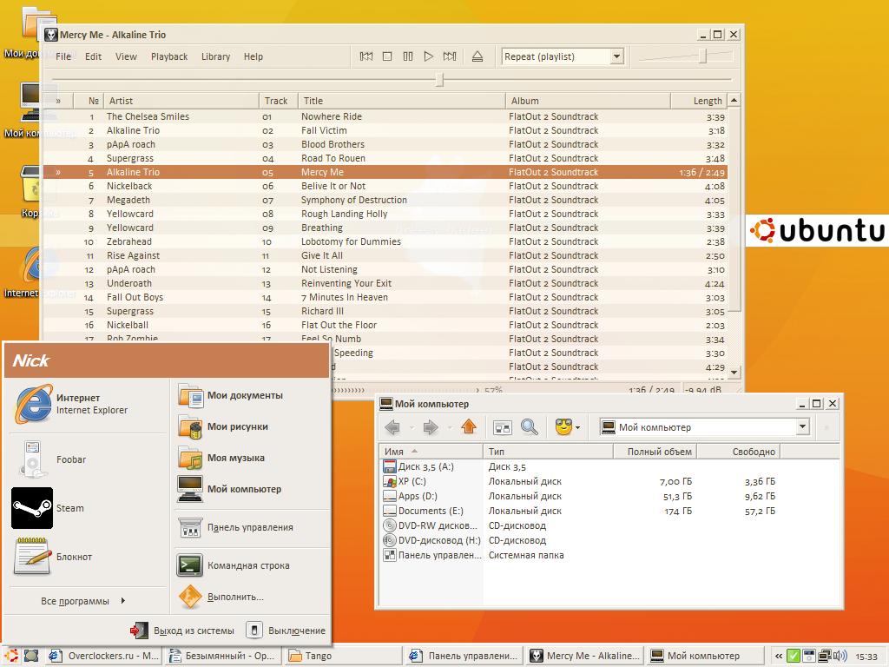Select the playing 'Mercy Me' row
Image resolution: width=889 pixels, height=667 pixels.
(x=385, y=173)
